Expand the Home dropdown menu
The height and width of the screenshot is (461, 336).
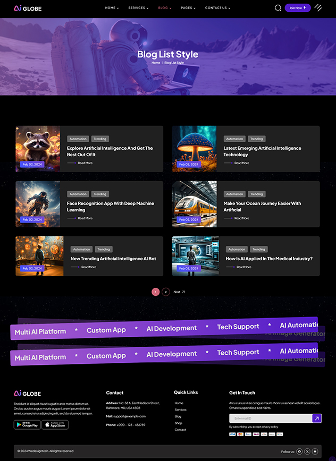click(x=112, y=8)
